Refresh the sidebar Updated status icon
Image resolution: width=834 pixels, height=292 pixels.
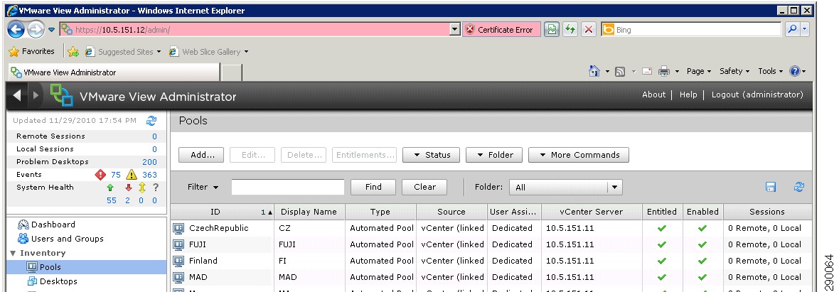pyautogui.click(x=151, y=121)
